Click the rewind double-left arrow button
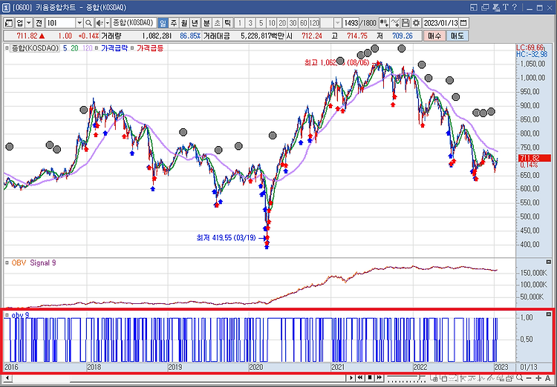Viewport: 557px width, 387px height. pos(360,378)
